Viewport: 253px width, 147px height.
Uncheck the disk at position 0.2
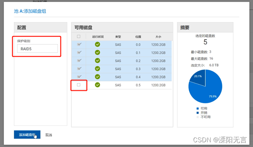79,61
